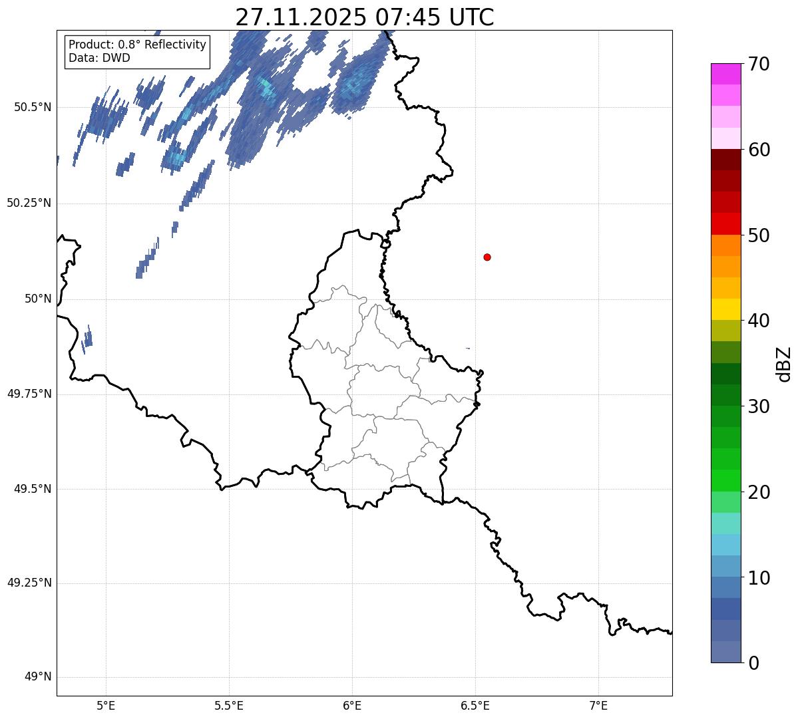The height and width of the screenshot is (719, 800).
Task: Click the 49°N latitude tick label
Action: [38, 677]
